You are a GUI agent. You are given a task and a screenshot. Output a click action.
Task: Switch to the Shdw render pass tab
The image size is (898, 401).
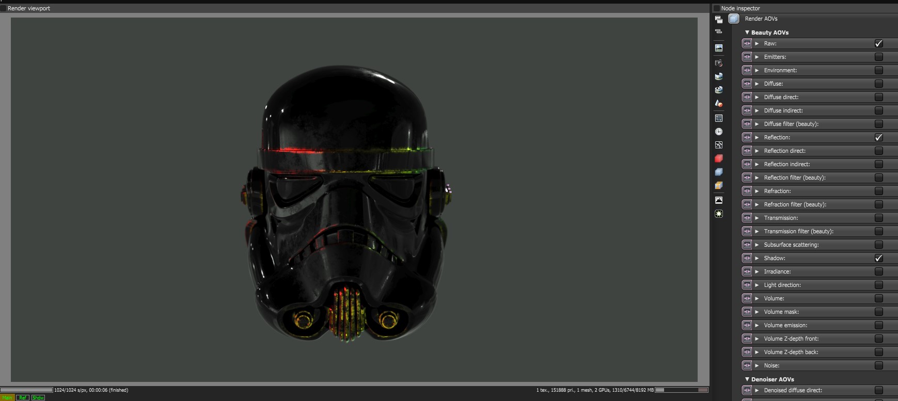pyautogui.click(x=38, y=398)
